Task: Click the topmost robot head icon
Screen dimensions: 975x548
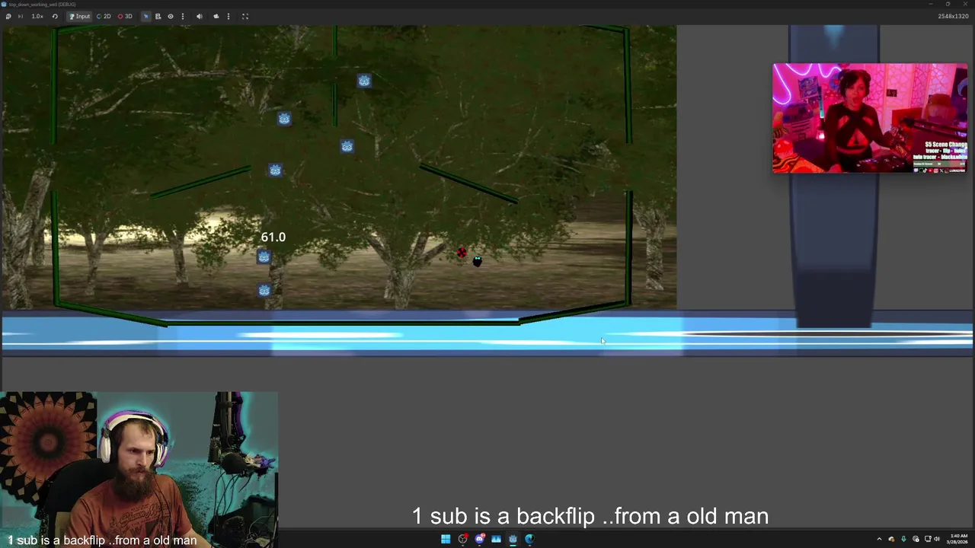Action: click(x=364, y=81)
